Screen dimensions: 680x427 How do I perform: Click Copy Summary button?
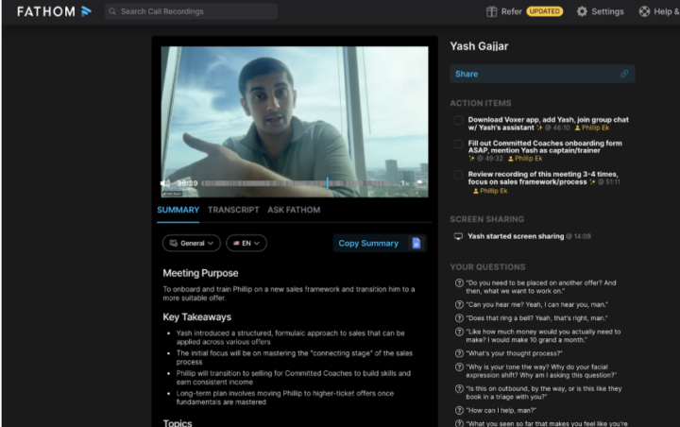pos(368,244)
